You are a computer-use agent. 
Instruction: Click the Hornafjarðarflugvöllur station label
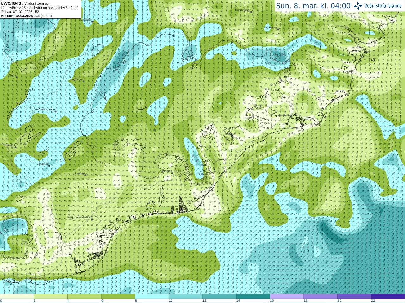coord(285,115)
